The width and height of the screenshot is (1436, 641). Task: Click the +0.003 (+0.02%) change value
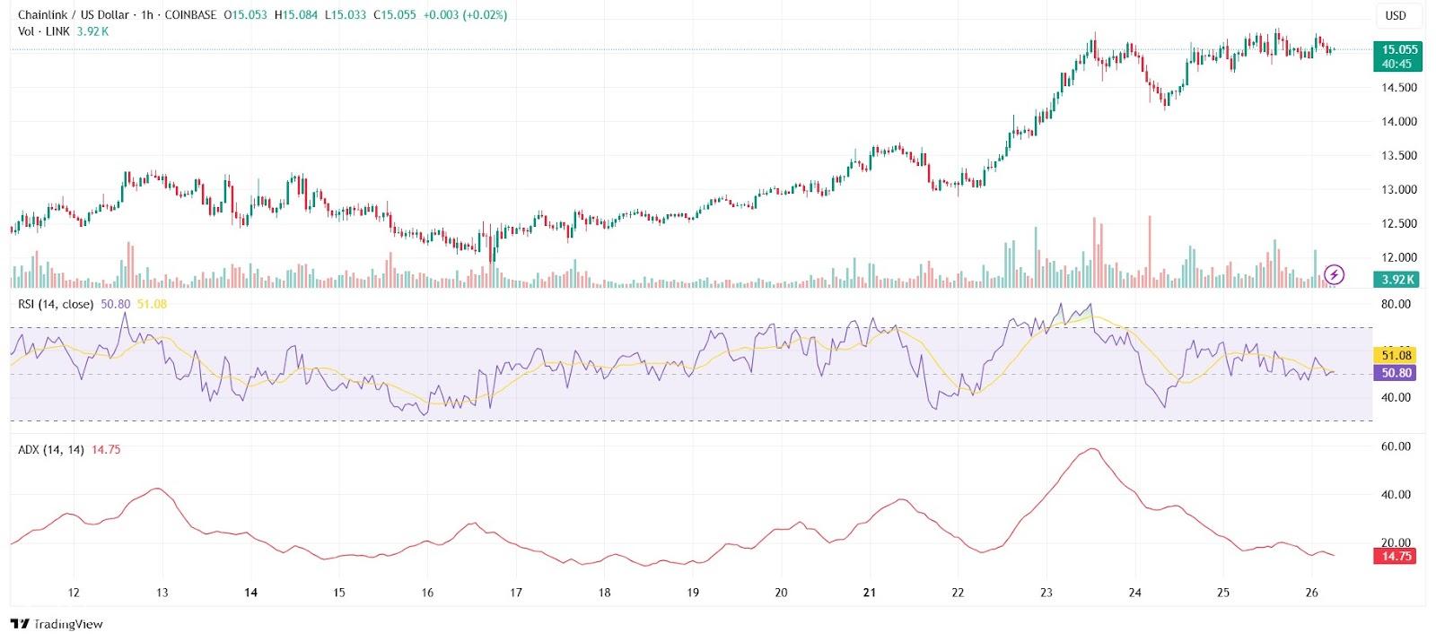click(464, 15)
